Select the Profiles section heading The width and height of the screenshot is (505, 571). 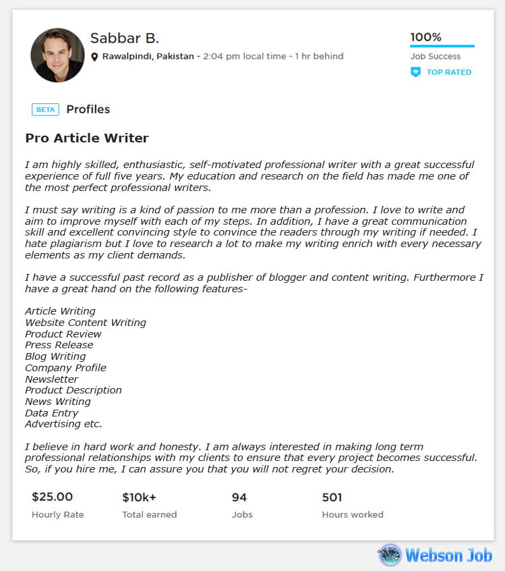point(88,109)
